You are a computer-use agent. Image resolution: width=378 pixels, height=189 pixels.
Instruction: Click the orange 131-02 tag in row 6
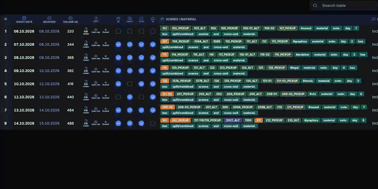(167, 94)
